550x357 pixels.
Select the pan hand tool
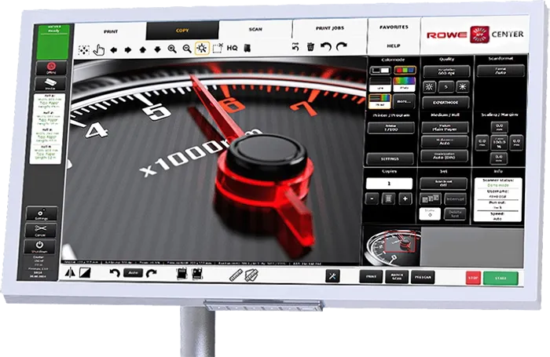point(98,49)
